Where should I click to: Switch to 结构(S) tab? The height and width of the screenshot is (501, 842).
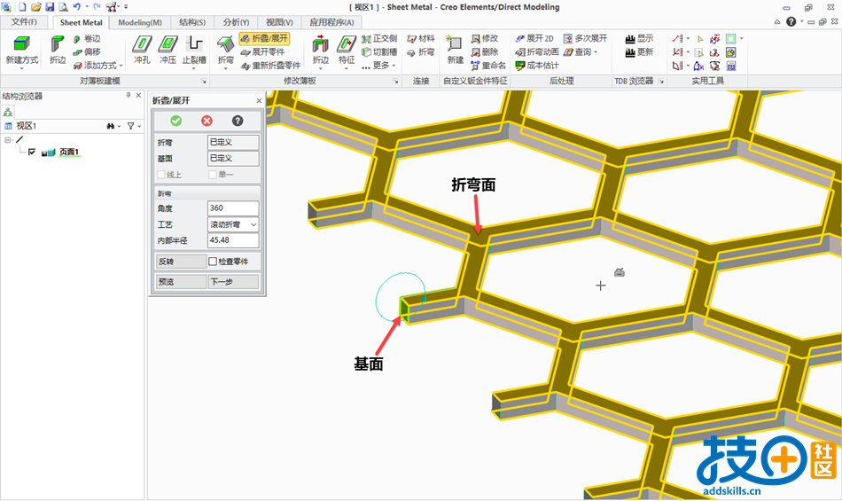[192, 22]
